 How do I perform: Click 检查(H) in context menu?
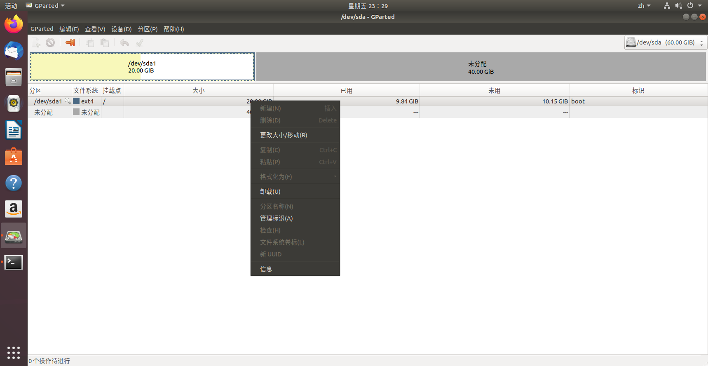pos(295,230)
